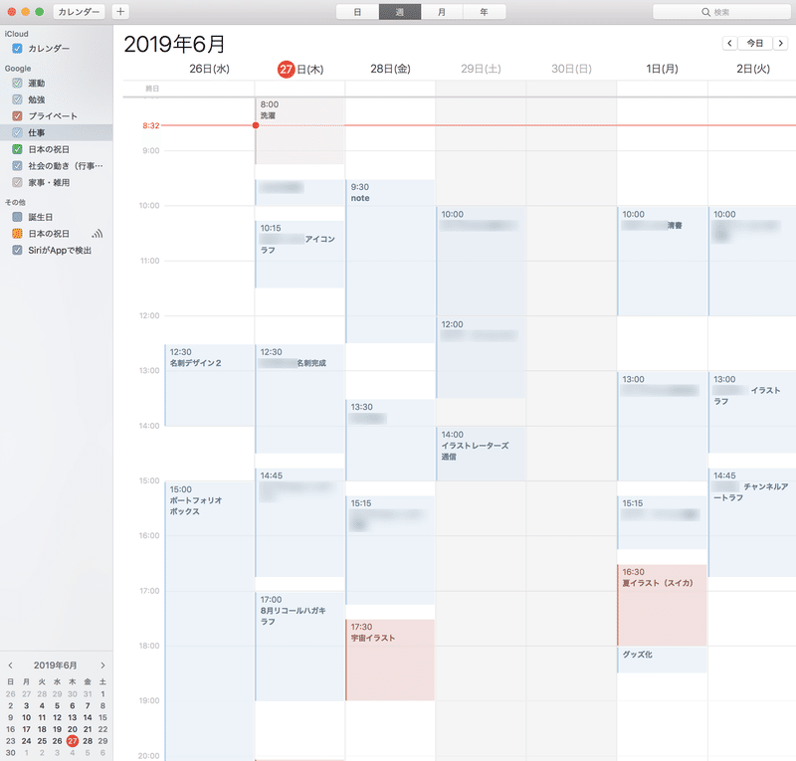The height and width of the screenshot is (761, 796).
Task: Toggle 社会の動き calendar checkbox
Action: (17, 165)
